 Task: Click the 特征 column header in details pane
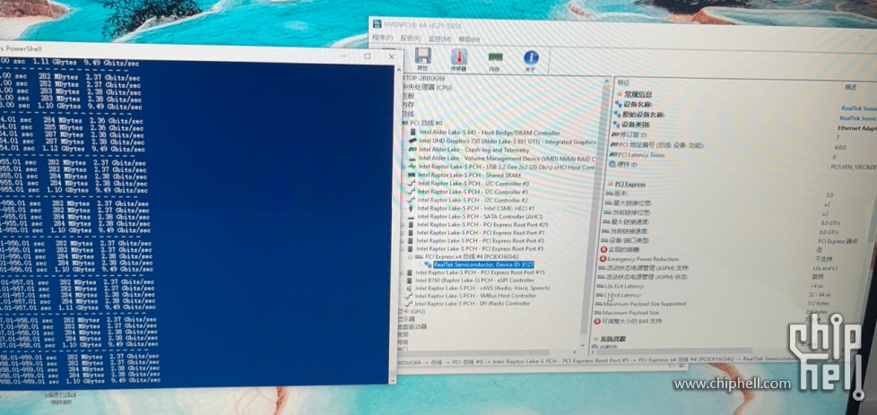pyautogui.click(x=623, y=82)
